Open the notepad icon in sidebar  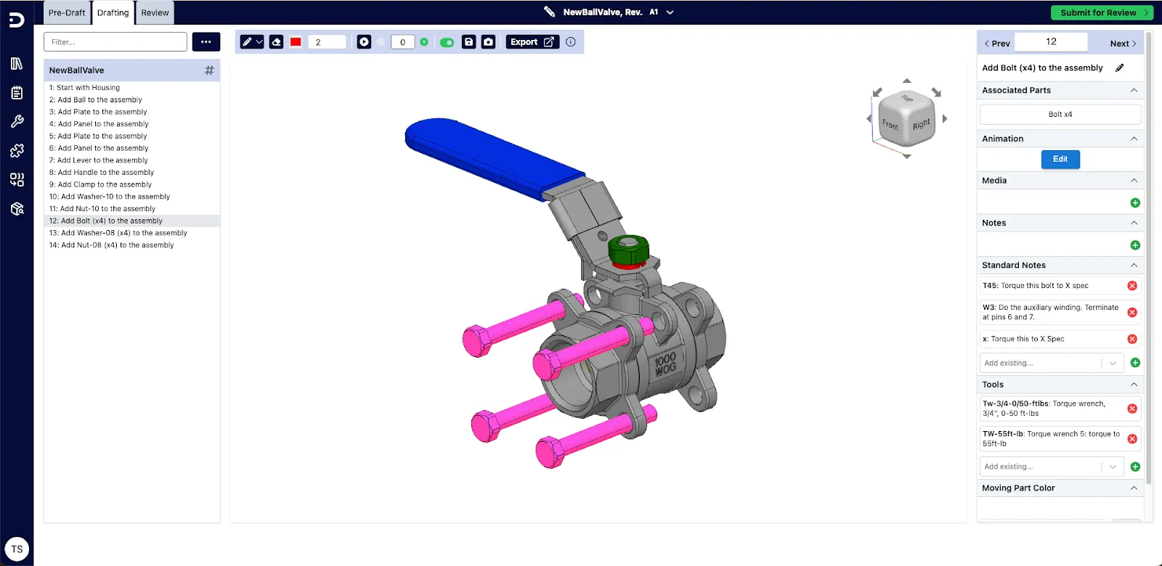pos(17,93)
